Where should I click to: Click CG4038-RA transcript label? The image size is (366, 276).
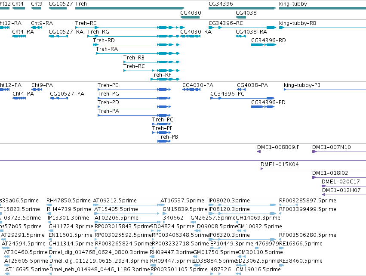(252, 32)
